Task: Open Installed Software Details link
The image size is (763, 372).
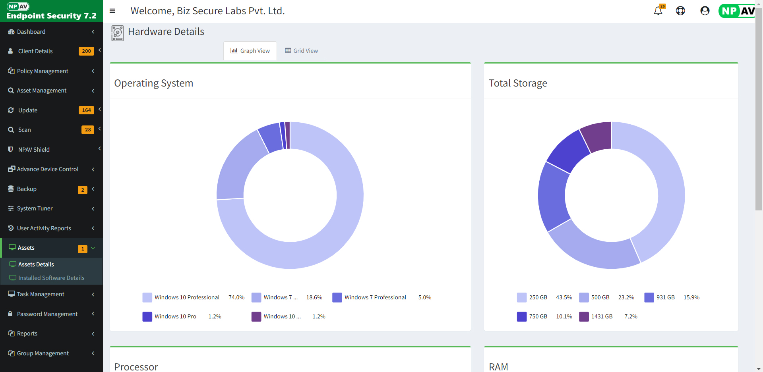Action: [51, 278]
